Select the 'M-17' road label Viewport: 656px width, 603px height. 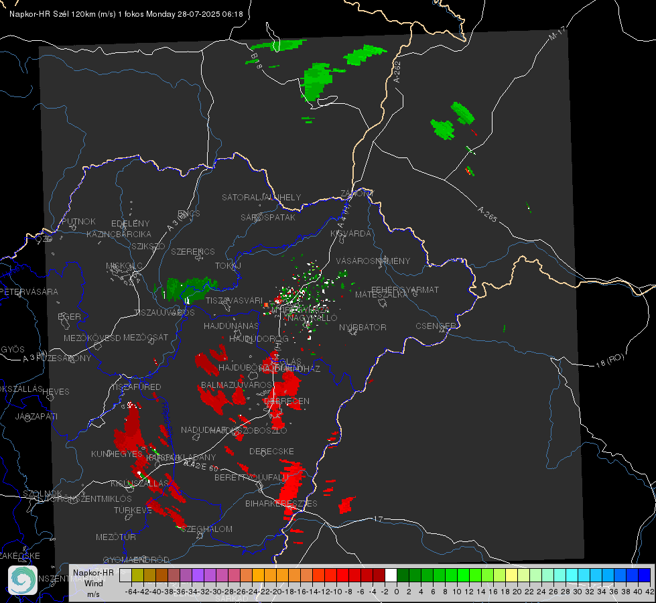point(557,33)
